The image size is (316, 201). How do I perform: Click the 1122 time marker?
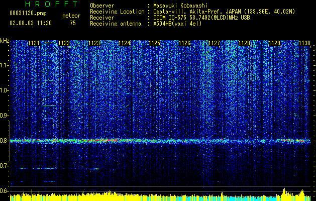[64, 43]
